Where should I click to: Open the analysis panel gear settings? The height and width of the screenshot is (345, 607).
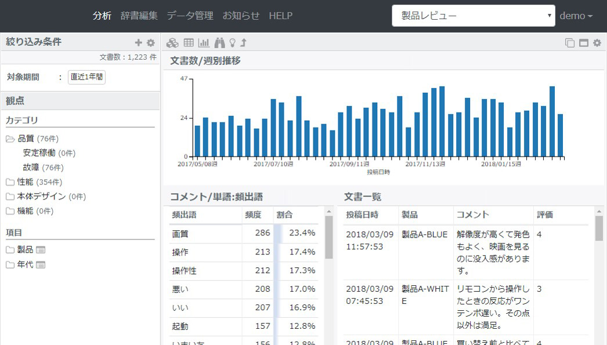[x=597, y=42]
